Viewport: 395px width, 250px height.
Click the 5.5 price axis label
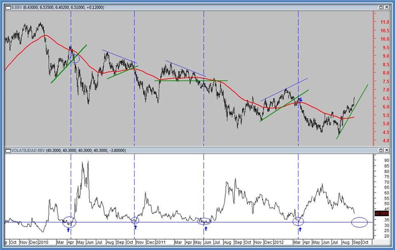coord(386,115)
